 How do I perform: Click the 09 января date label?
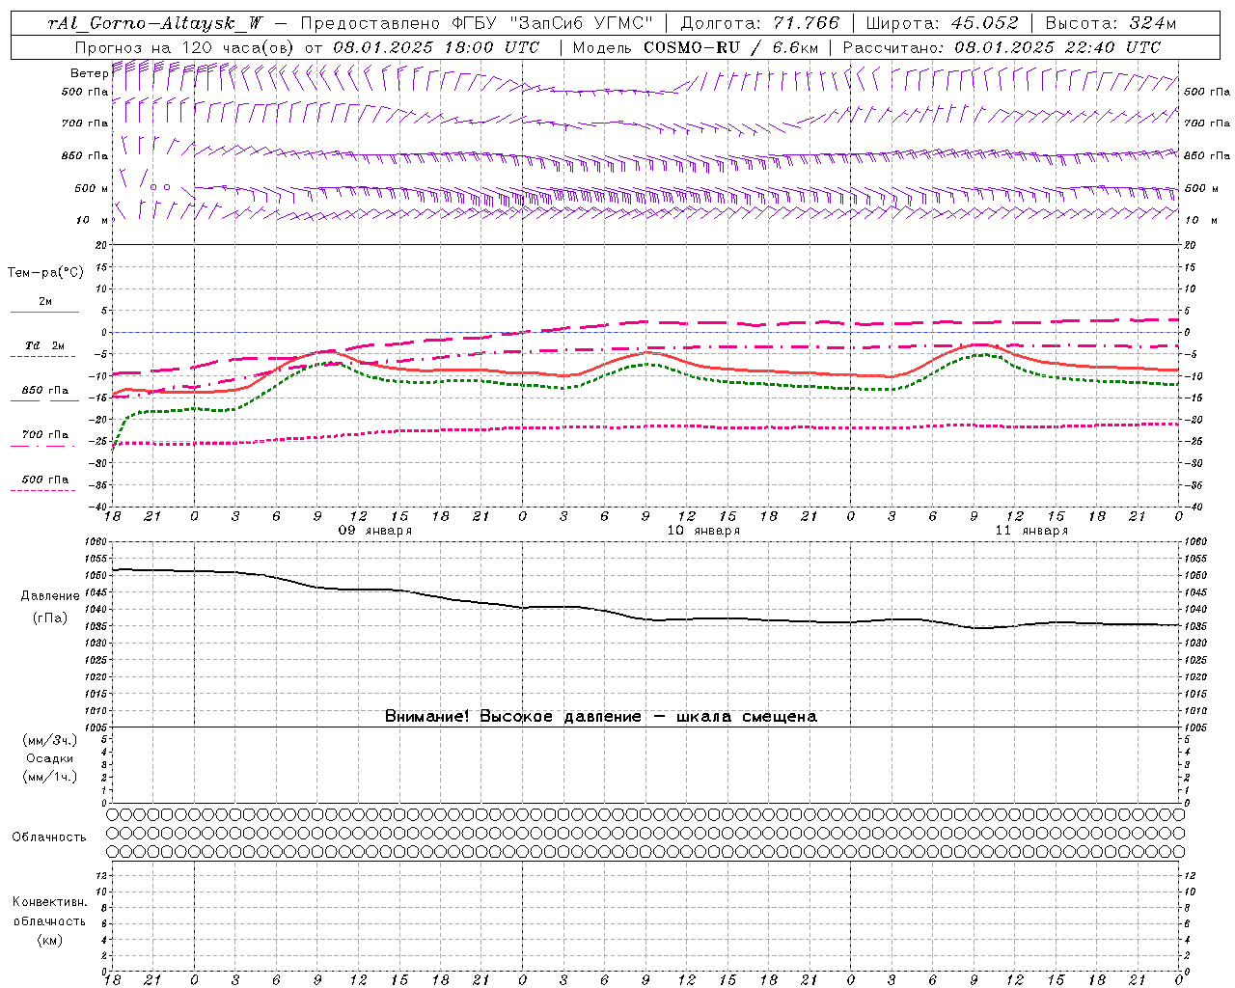pyautogui.click(x=374, y=531)
